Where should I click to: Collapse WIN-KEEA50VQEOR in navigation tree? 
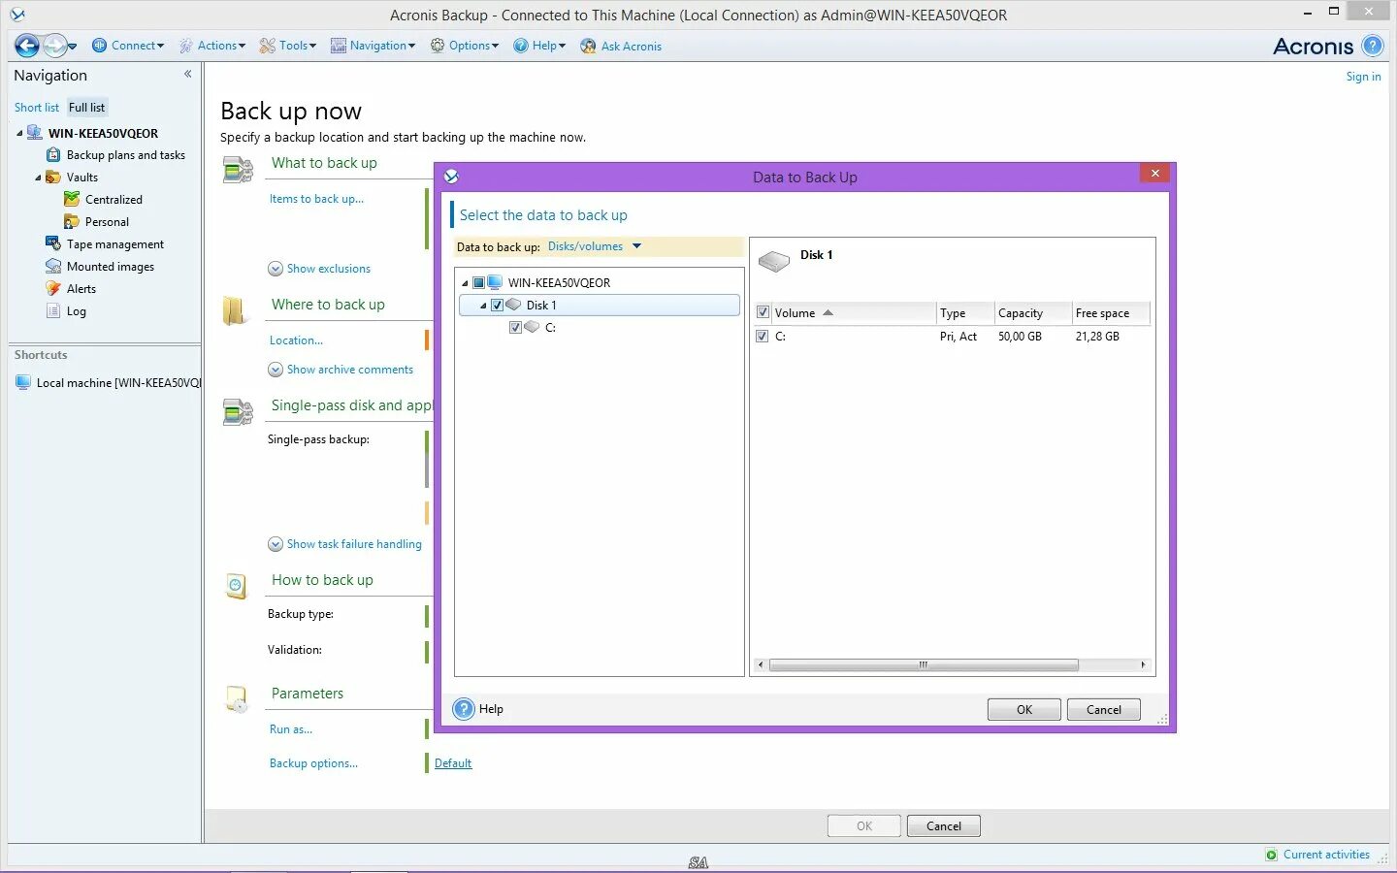[19, 134]
